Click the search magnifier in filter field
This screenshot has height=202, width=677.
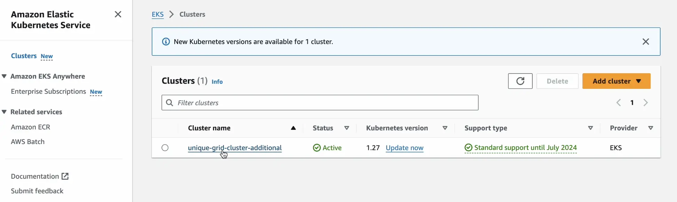170,102
